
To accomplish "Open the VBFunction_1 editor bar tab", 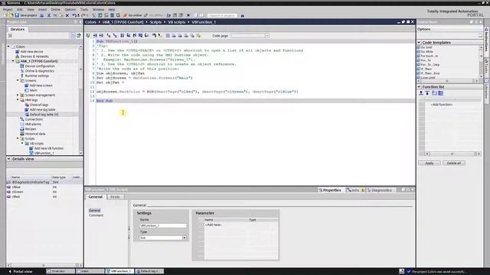I will [119, 271].
